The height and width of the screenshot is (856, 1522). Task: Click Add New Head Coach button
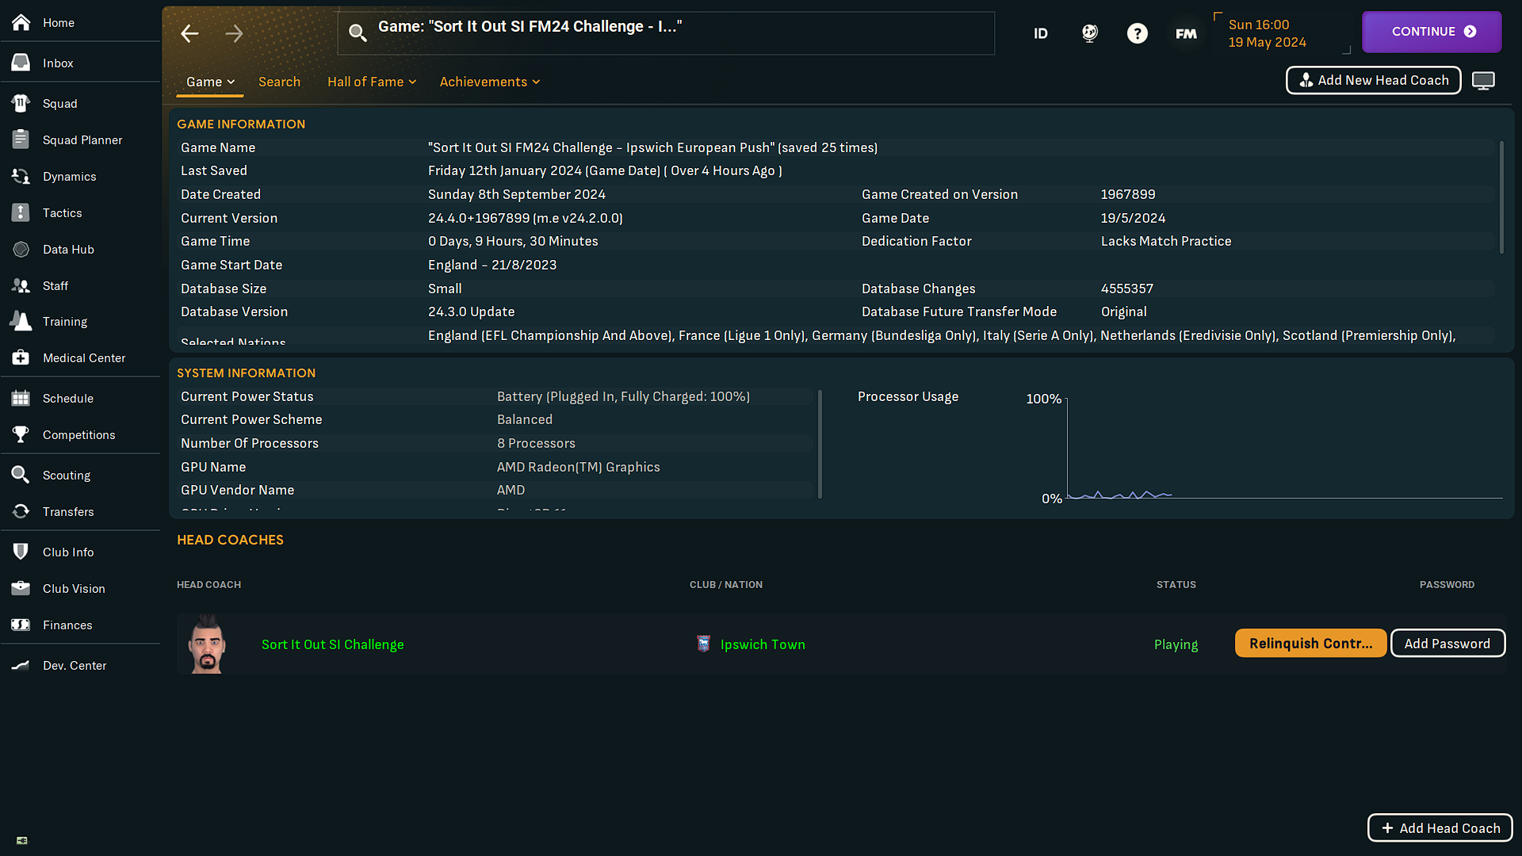click(1374, 80)
